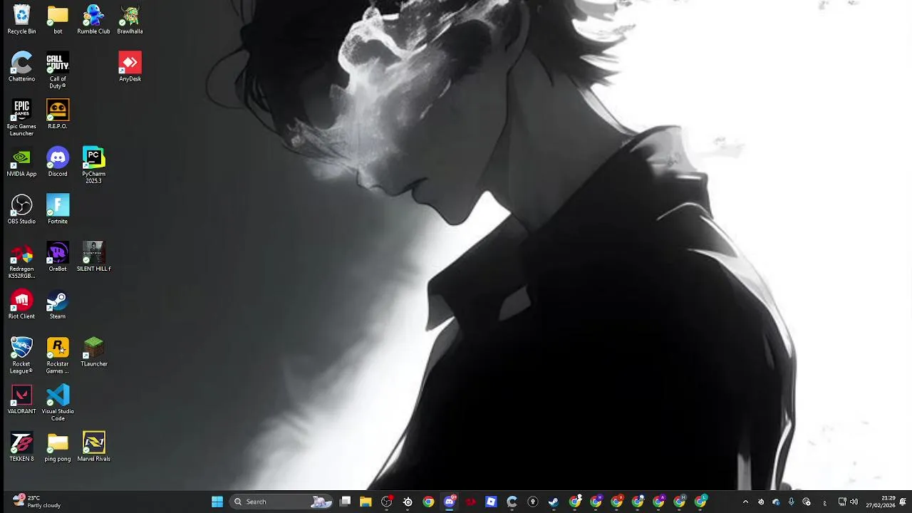Screen dimensions: 912x513
Task: Open Discord desktop shortcut
Action: (x=58, y=162)
